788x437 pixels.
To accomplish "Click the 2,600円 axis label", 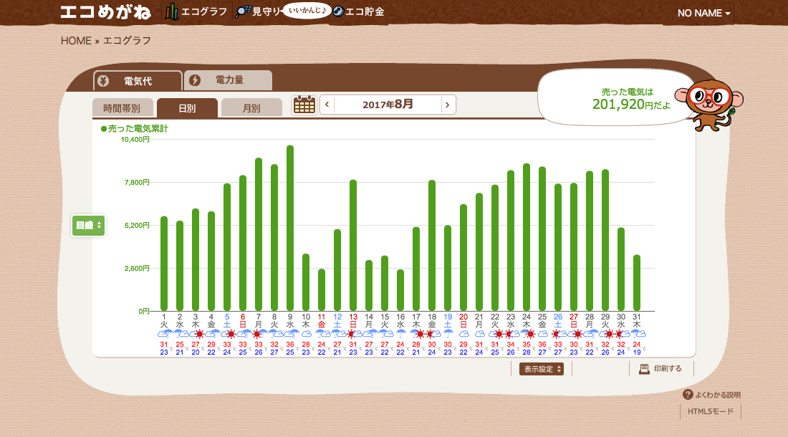I will point(137,268).
